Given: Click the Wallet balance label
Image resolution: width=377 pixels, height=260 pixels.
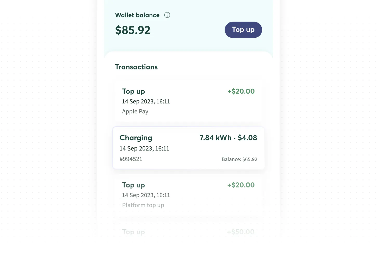Looking at the screenshot, I should tap(137, 15).
